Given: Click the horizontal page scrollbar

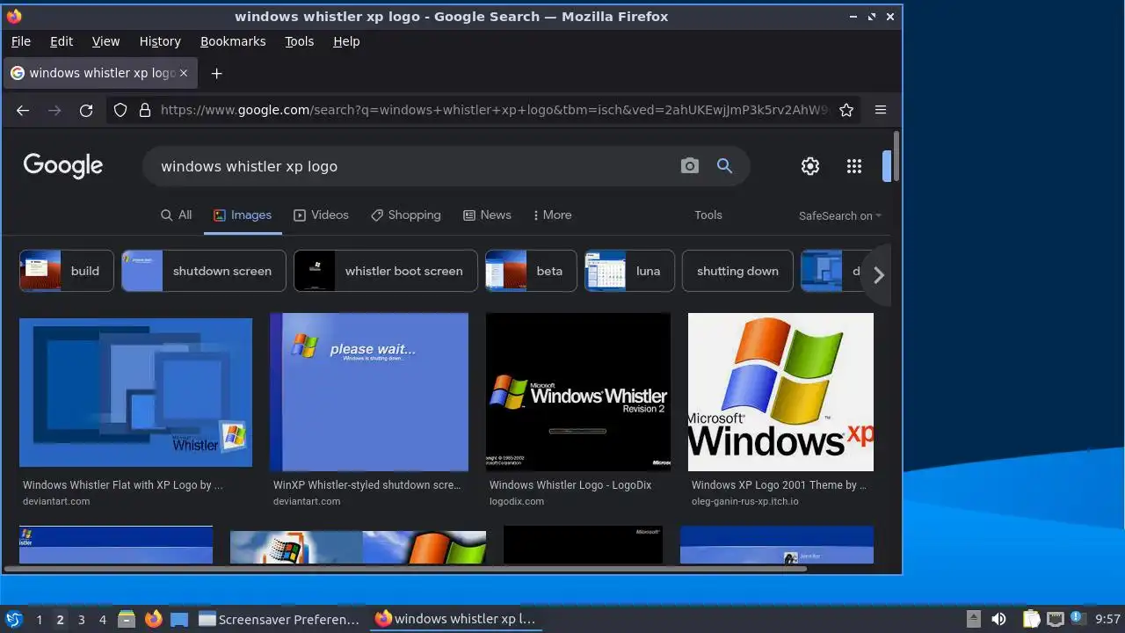Looking at the screenshot, I should pos(406,569).
